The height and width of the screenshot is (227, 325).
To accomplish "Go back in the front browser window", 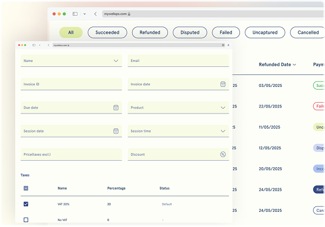I will [x=48, y=45].
